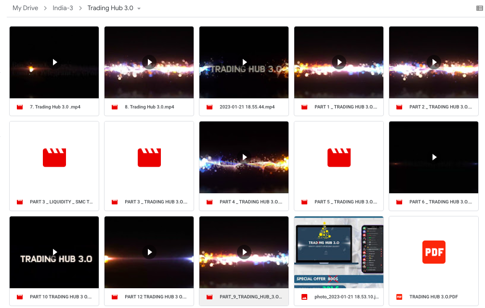Switch to list layout view
The image size is (485, 308).
[x=479, y=8]
